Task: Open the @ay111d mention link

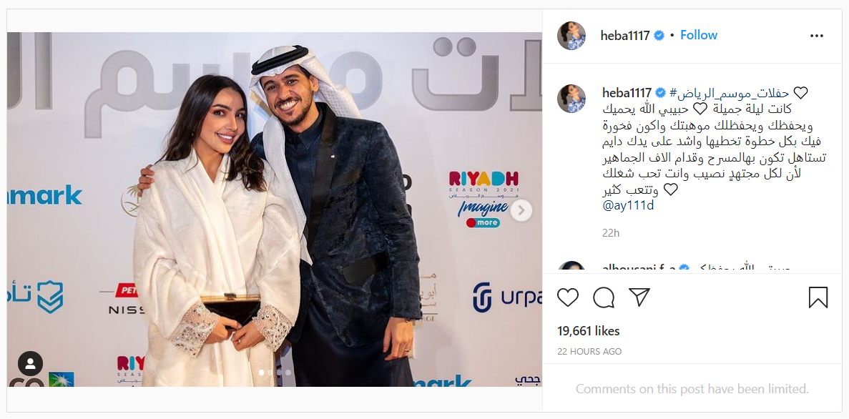Action: coord(628,206)
